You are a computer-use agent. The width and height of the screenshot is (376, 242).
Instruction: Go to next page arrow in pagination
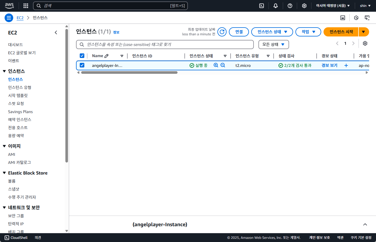(x=353, y=43)
